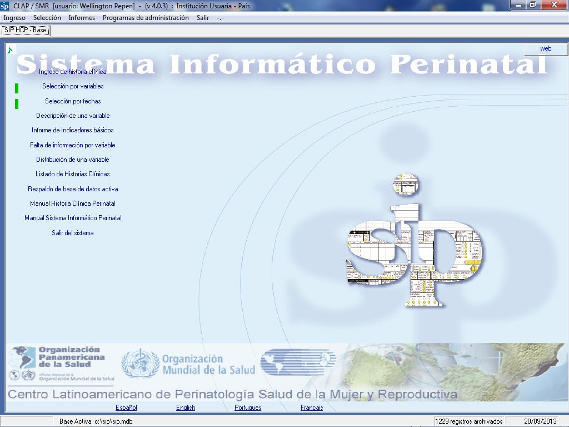Open Manual Historia Clínica Perinatal
Viewport: 569px width, 427px height.
point(73,203)
